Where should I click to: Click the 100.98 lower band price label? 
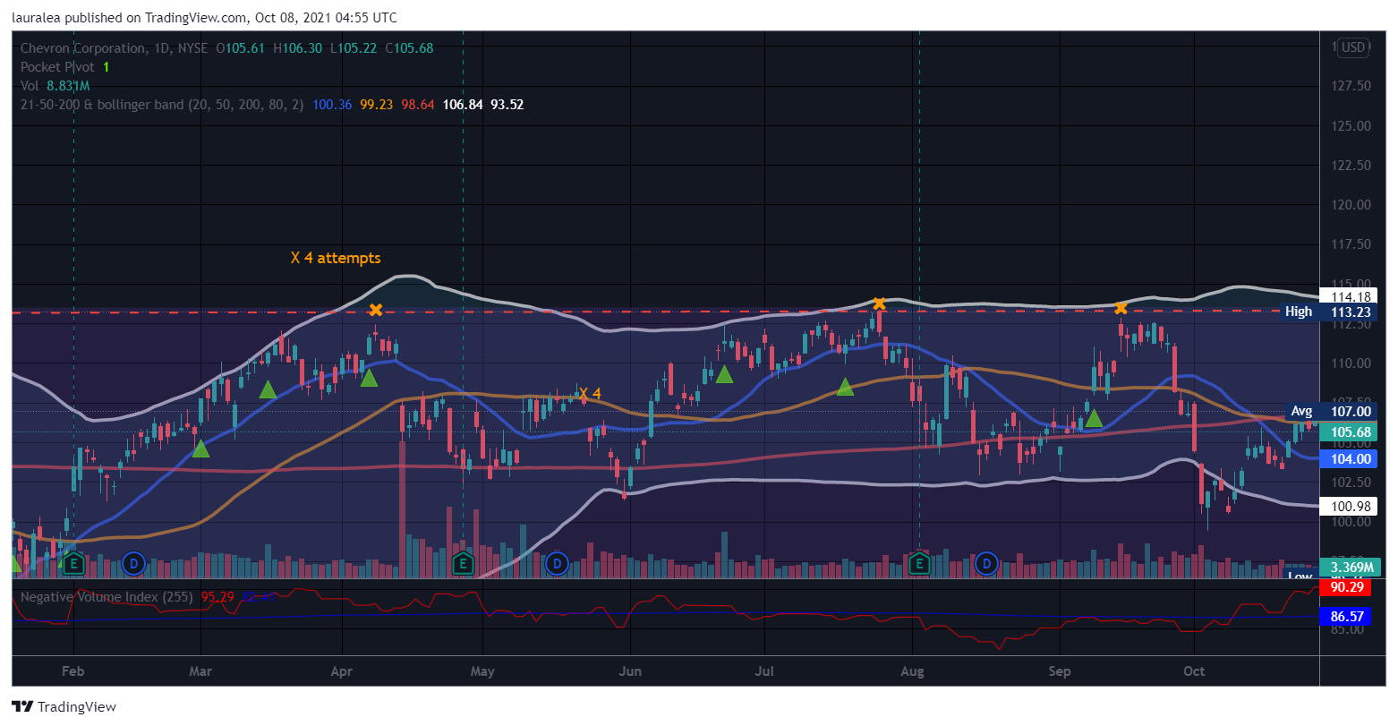(1350, 507)
